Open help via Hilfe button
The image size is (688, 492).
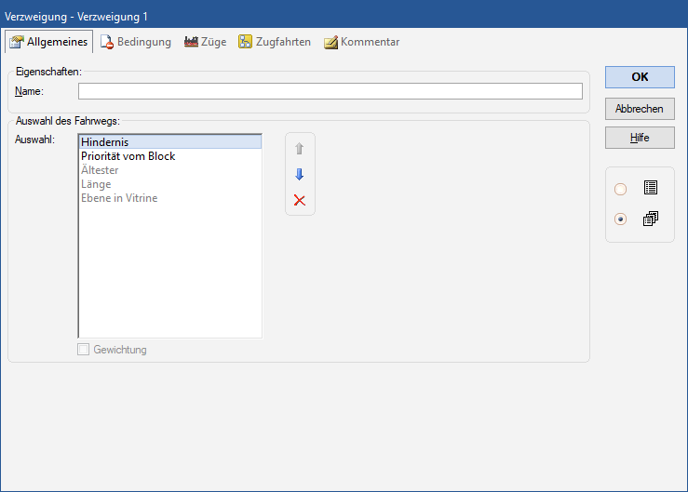[x=640, y=138]
